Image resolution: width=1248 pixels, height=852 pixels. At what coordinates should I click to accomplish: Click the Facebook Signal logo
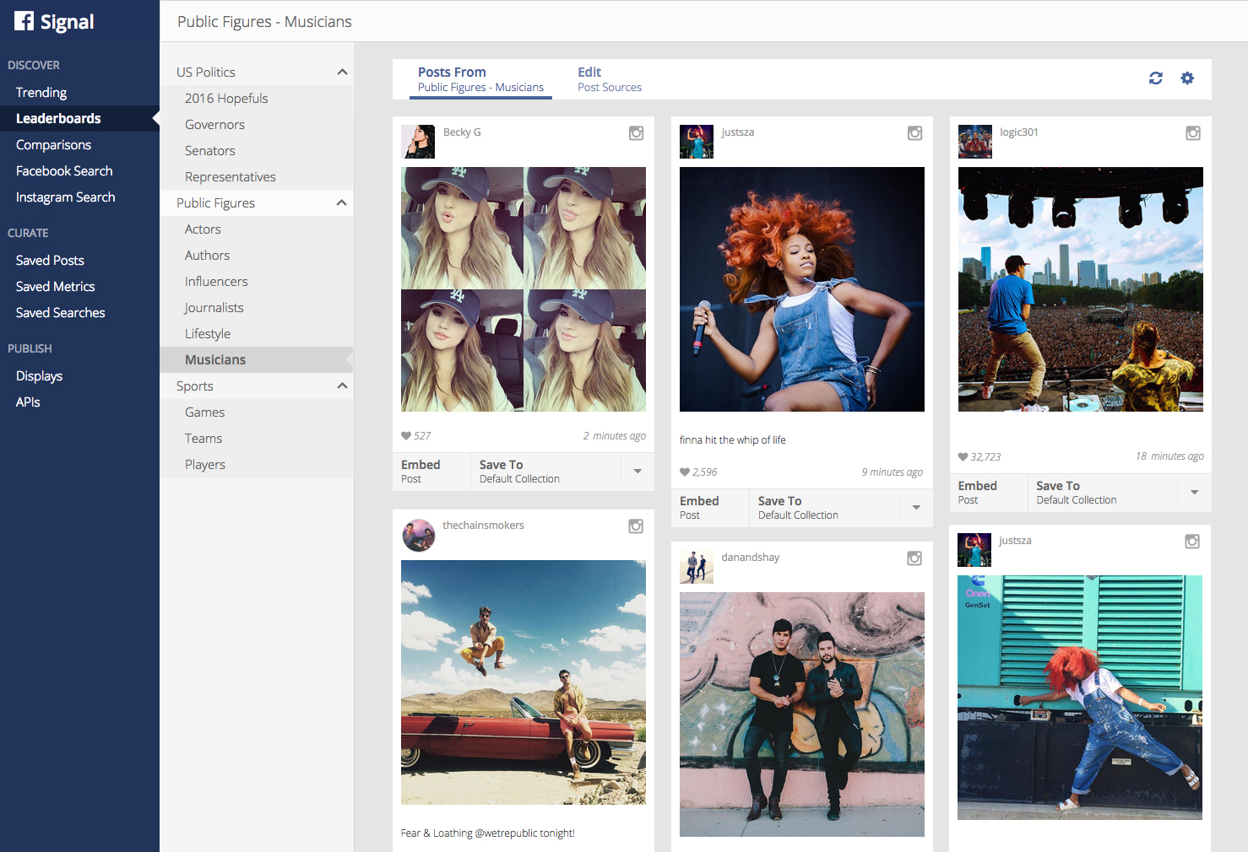pos(54,22)
